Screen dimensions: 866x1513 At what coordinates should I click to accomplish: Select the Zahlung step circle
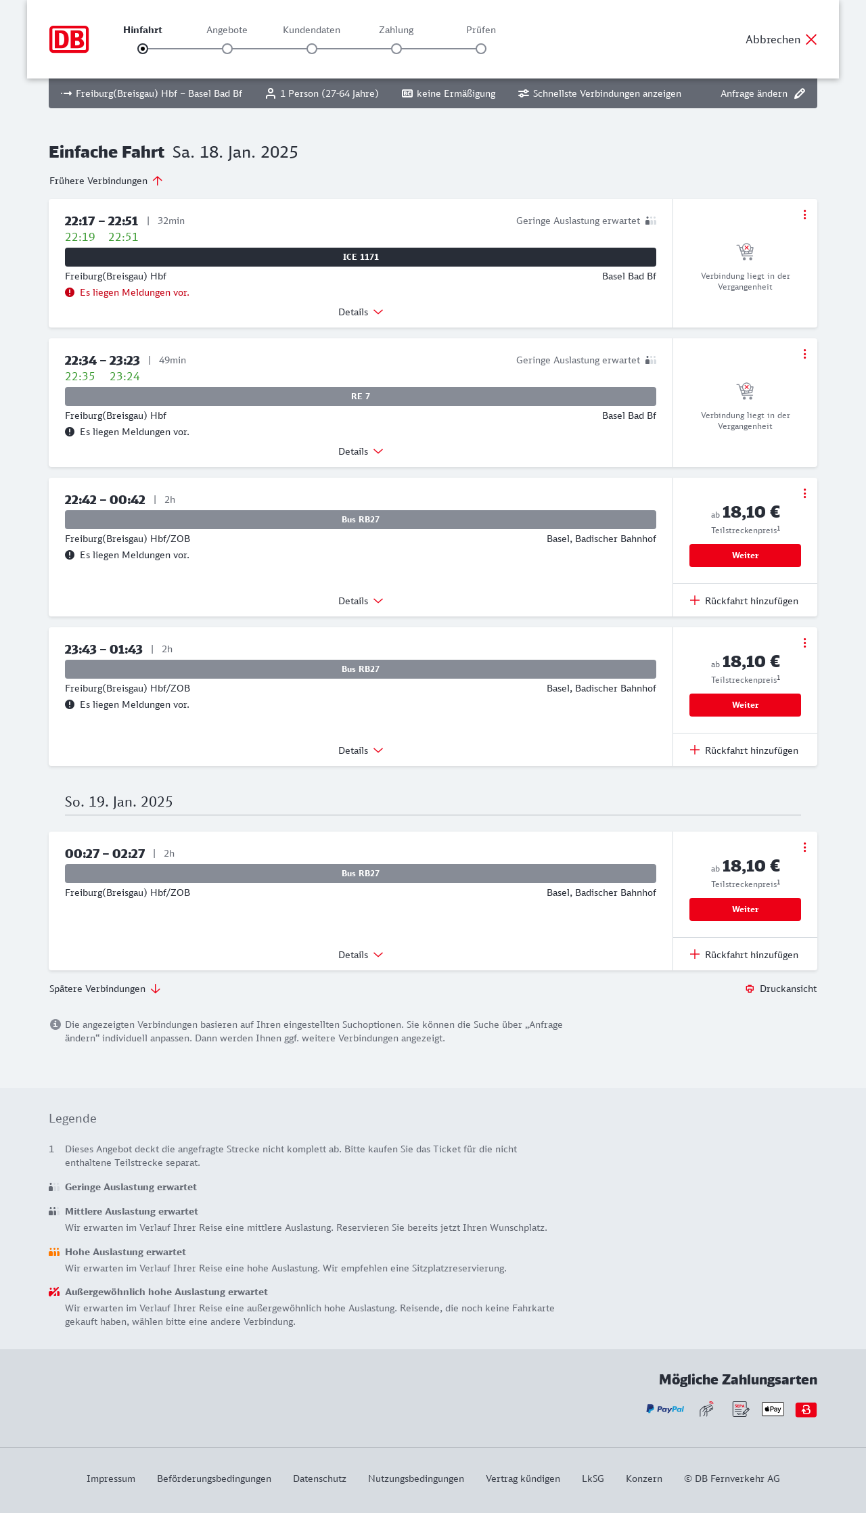396,49
